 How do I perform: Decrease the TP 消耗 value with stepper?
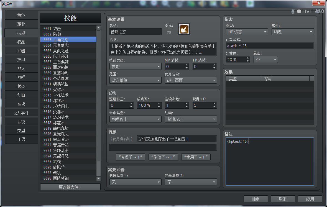click(x=214, y=68)
